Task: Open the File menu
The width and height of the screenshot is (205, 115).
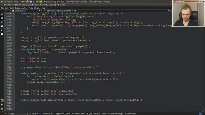Action: pos(3,8)
